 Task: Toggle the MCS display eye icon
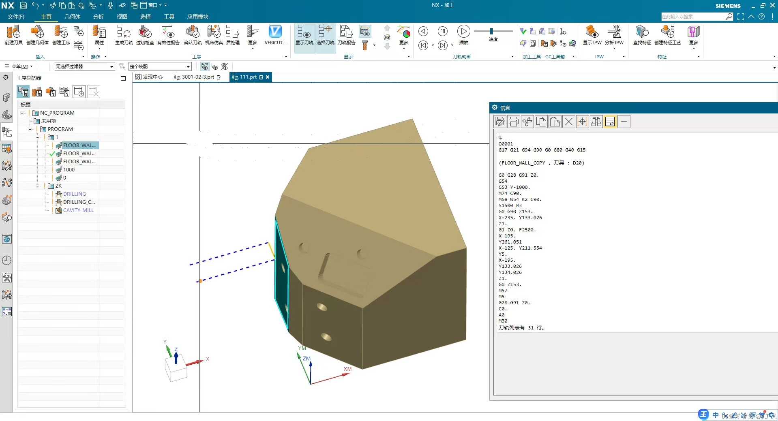[205, 66]
